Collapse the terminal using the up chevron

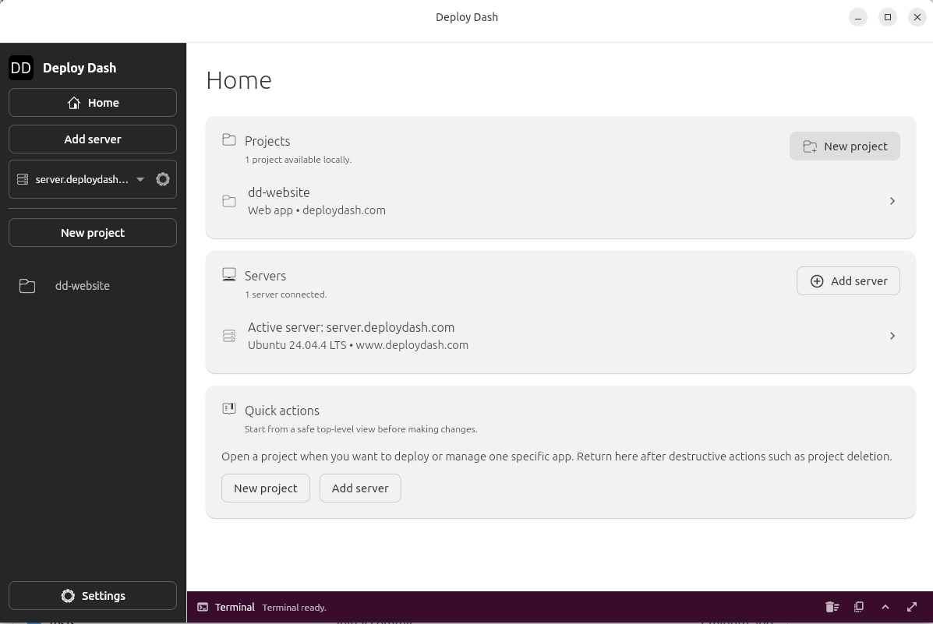tap(885, 607)
